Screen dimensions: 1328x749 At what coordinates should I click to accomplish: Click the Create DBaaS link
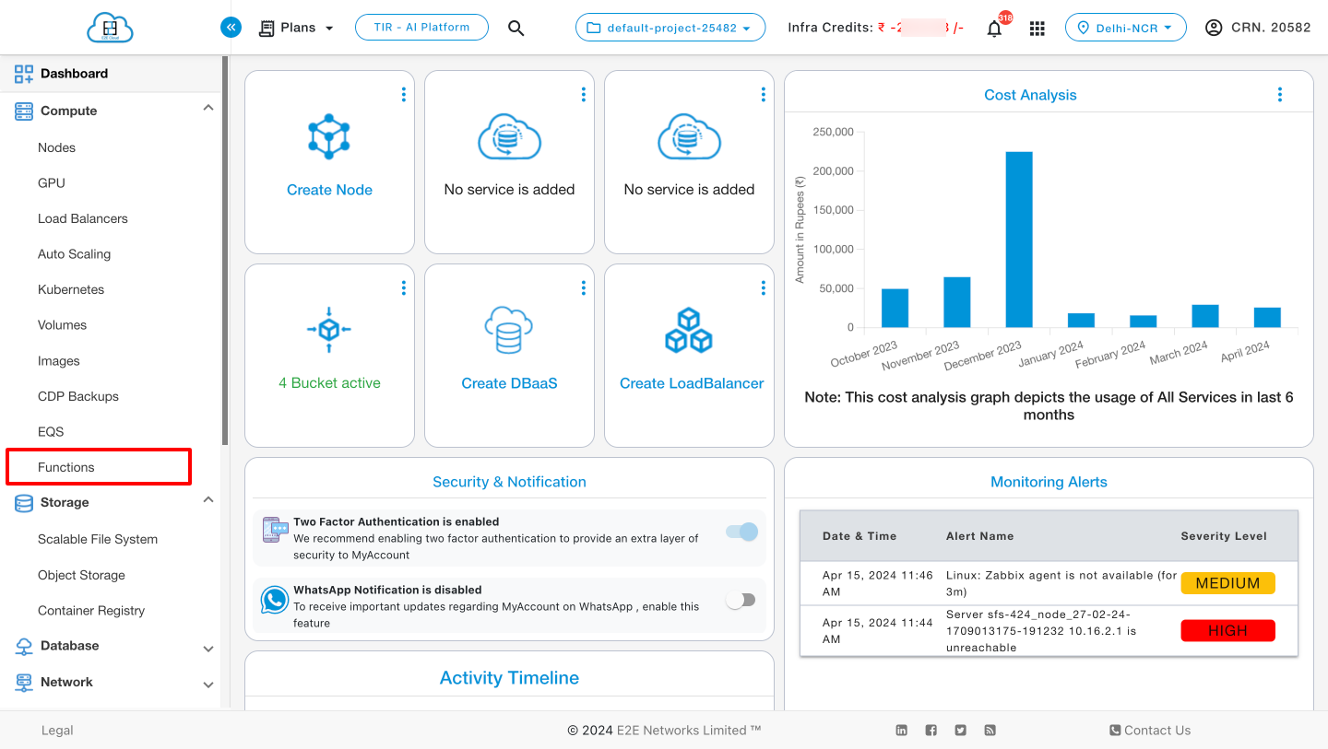(509, 383)
